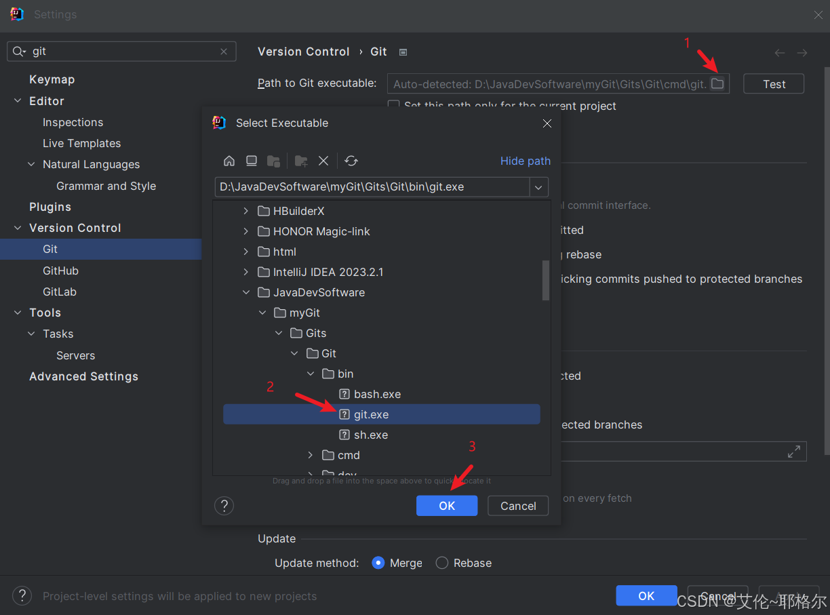This screenshot has height=615, width=830.
Task: Collapse the Version Control settings group
Action: [x=18, y=228]
